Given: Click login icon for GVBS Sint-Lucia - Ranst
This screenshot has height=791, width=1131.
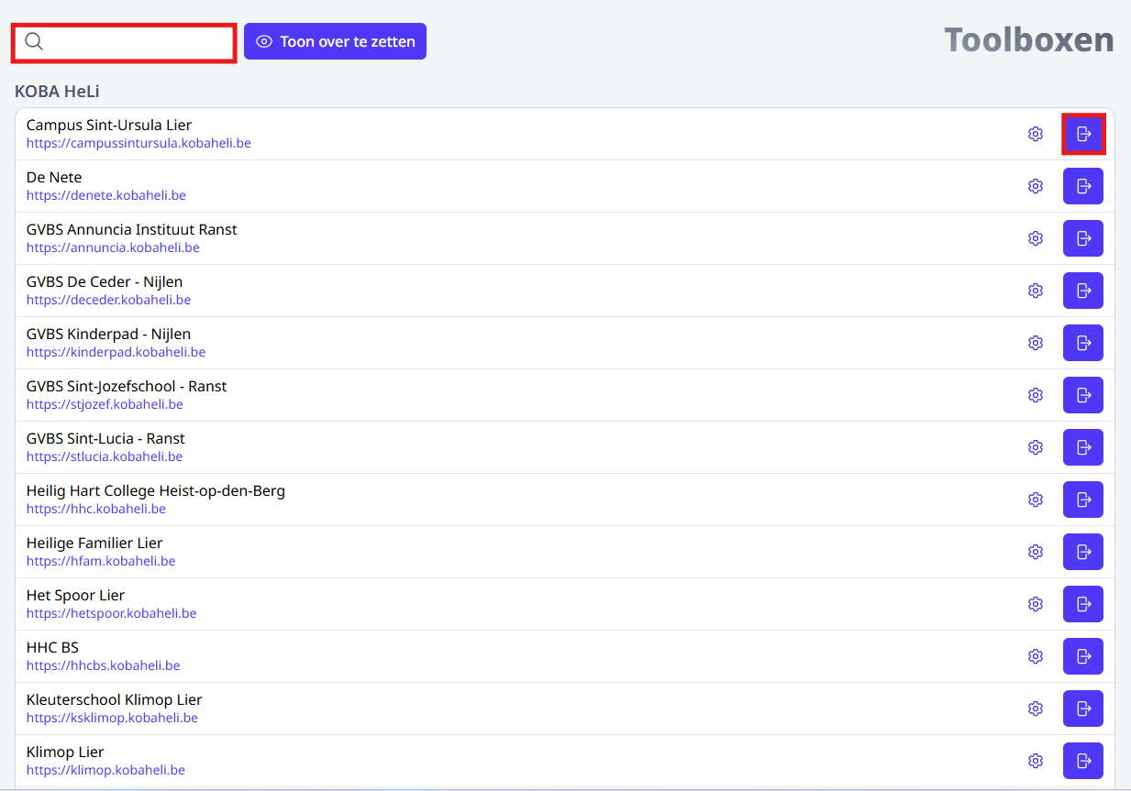Looking at the screenshot, I should click(x=1083, y=447).
